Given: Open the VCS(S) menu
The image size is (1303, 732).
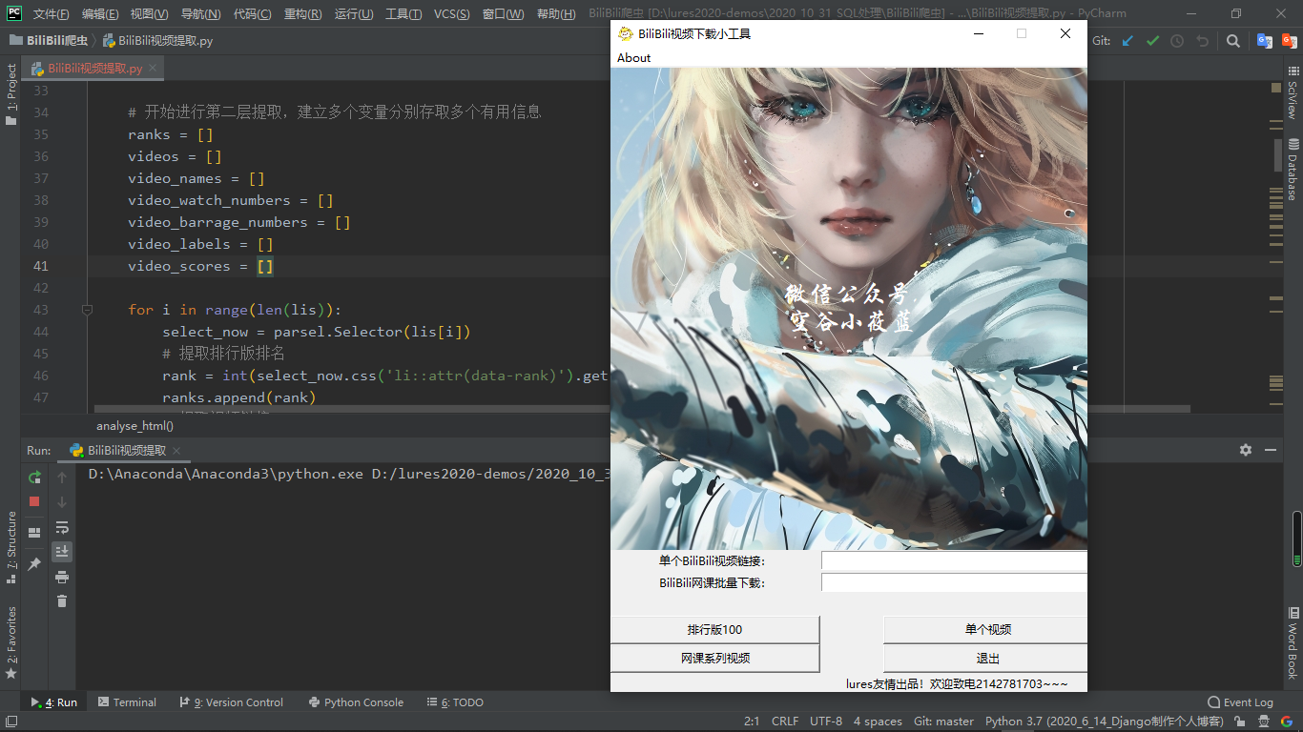Looking at the screenshot, I should click(451, 13).
